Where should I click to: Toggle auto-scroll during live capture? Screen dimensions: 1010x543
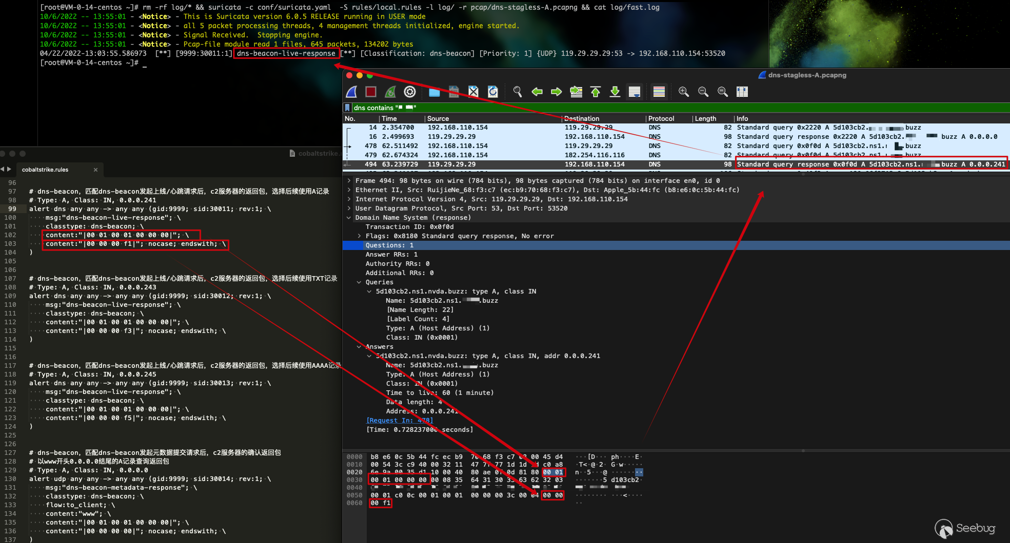635,92
